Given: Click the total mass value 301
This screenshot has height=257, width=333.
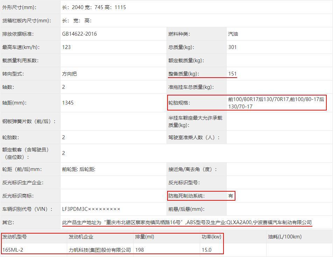Looking at the screenshot, I should tap(233, 47).
